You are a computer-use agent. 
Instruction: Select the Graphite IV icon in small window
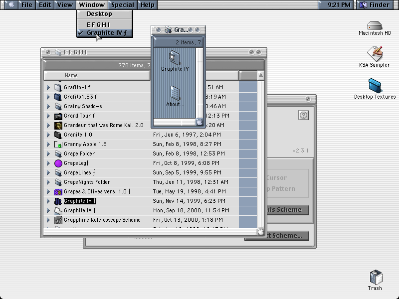pyautogui.click(x=175, y=57)
